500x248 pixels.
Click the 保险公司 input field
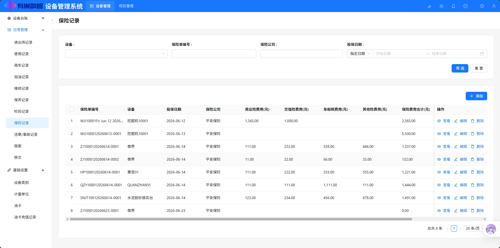pyautogui.click(x=302, y=54)
